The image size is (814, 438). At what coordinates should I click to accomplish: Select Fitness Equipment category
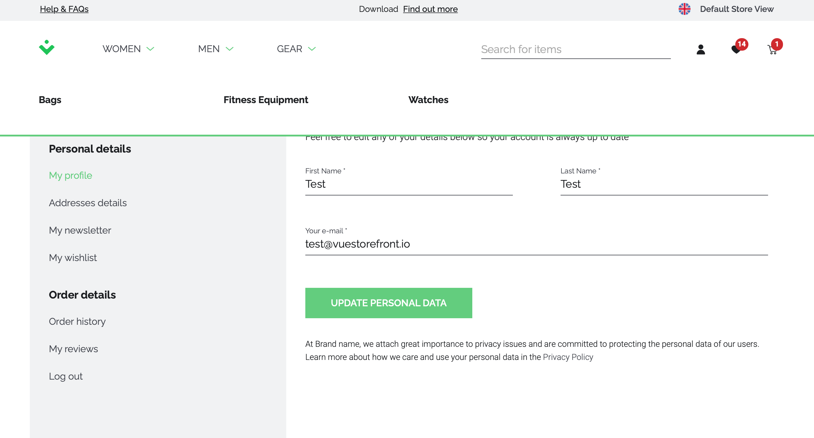(265, 100)
